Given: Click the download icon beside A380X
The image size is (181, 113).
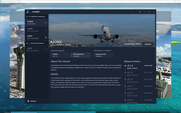Looking at the screenshot, I should (x=46, y=30).
